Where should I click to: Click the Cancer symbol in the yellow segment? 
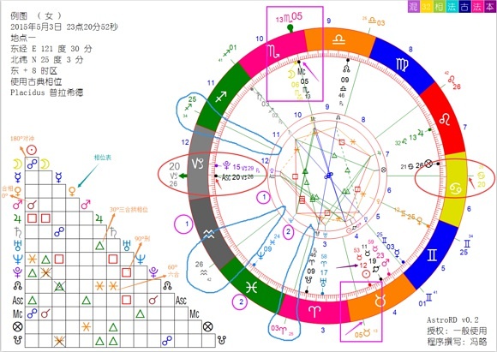coord(455,188)
